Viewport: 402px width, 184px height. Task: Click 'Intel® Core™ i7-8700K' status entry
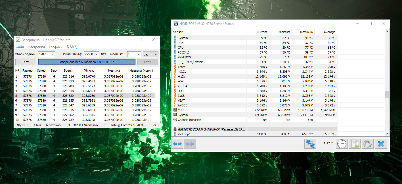pos(127,125)
